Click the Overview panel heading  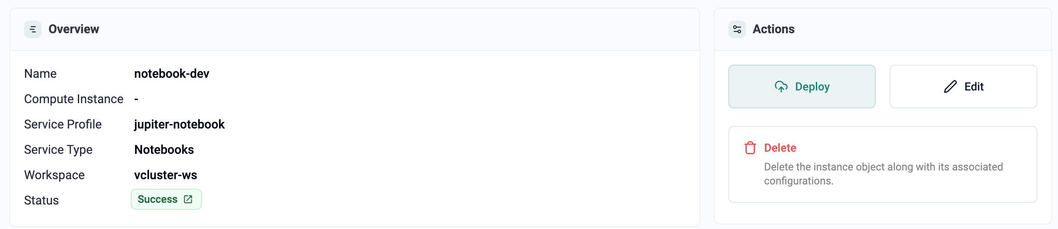(74, 29)
